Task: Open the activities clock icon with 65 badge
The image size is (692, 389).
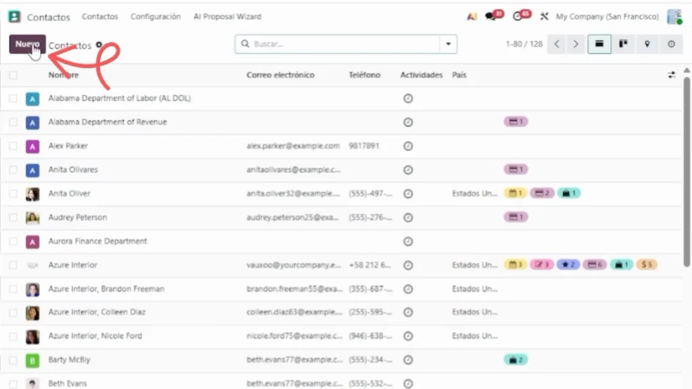Action: 519,16
